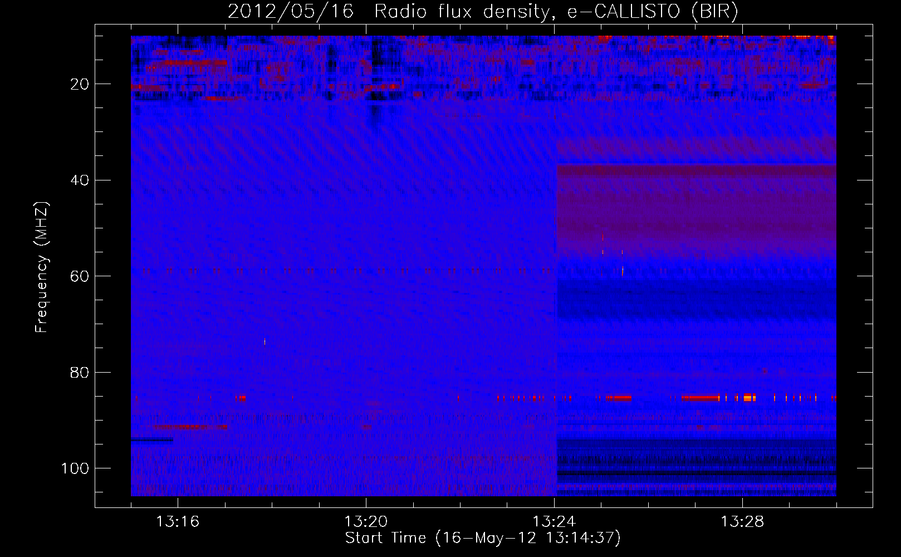Click the '80' frequency tick label

point(80,372)
